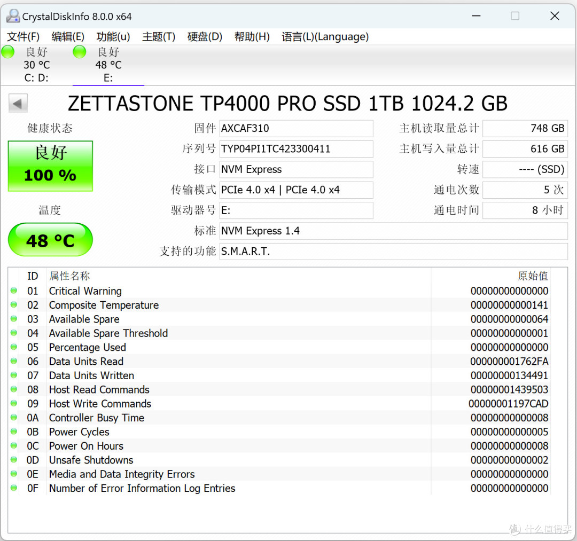
Task: Click raw value 00000000000064
Action: coord(509,319)
